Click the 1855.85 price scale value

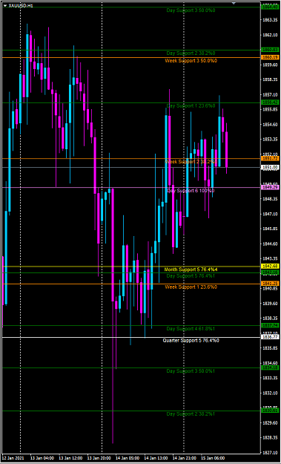click(x=271, y=109)
